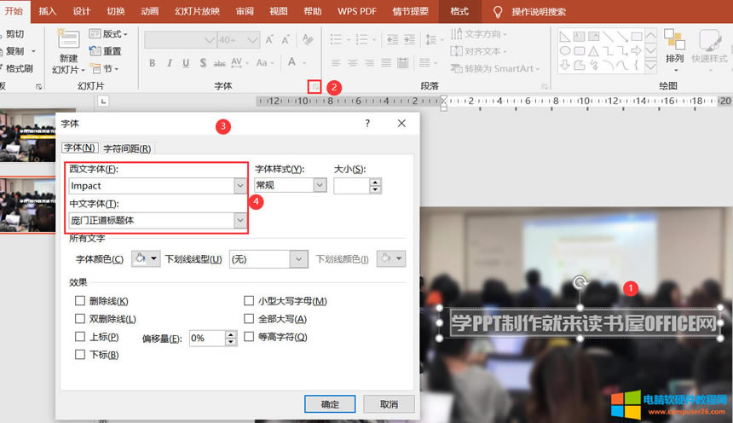Toggle the All Caps (全部大写) checkbox
The image size is (733, 423).
tap(250, 319)
